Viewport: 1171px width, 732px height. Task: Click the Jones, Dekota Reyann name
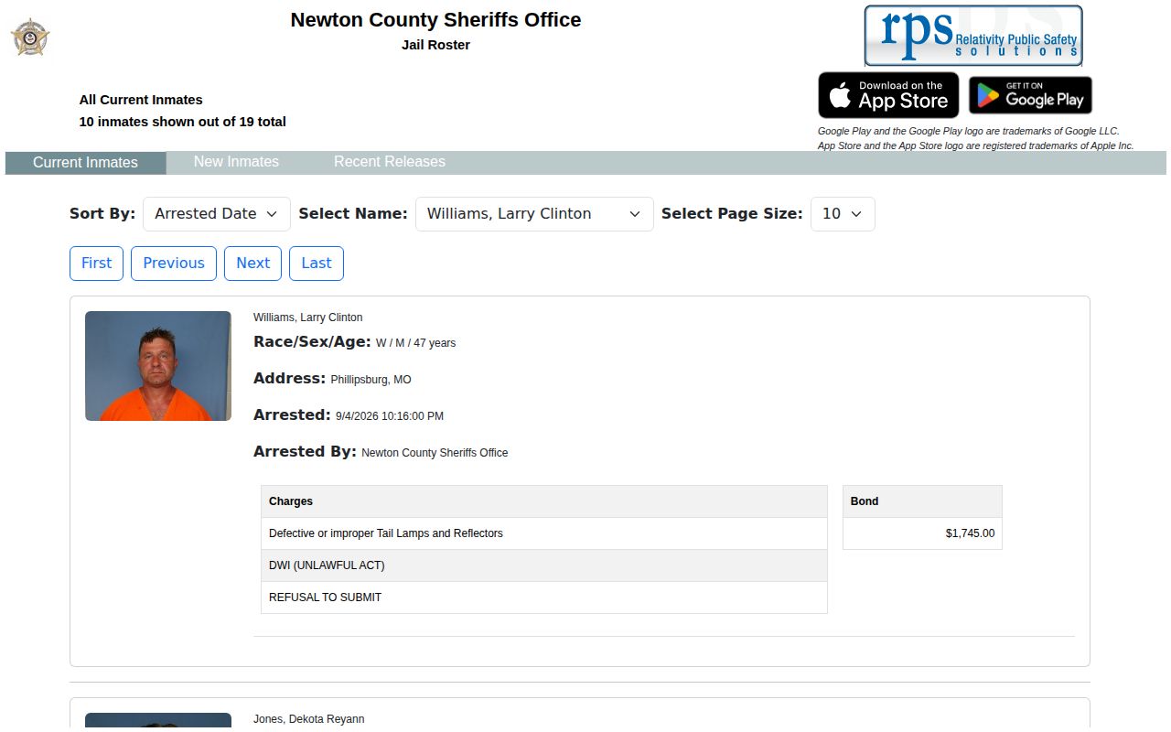[x=308, y=719]
